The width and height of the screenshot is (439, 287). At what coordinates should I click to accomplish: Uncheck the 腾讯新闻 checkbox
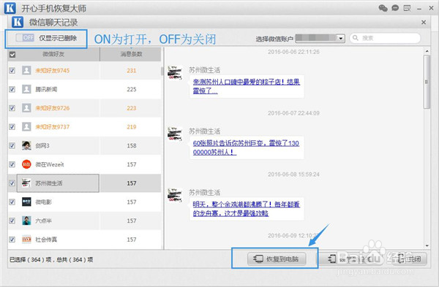tap(12, 89)
